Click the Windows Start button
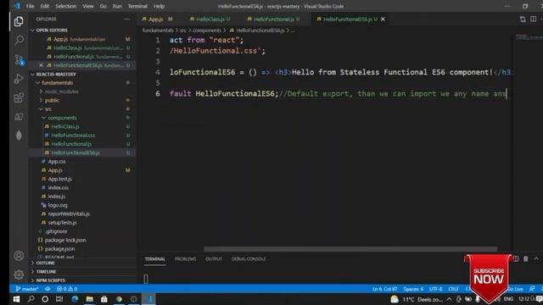This screenshot has width=543, height=305. click(16, 299)
